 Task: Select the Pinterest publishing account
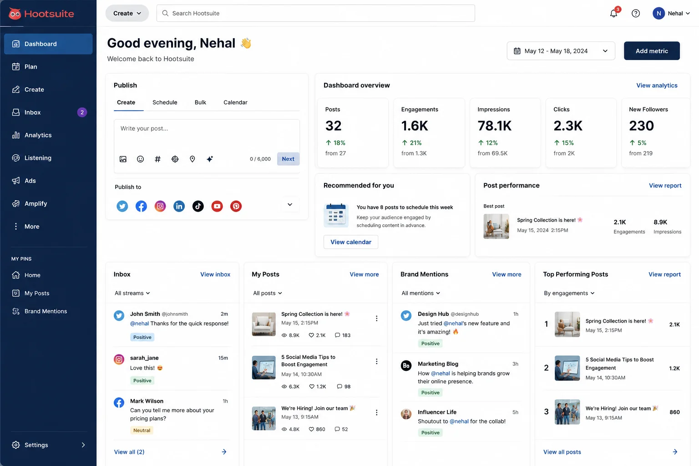(236, 206)
